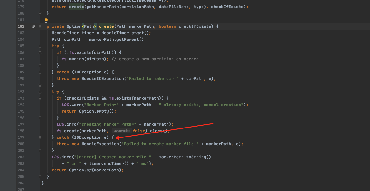Collapse the if (checkIfExists ...) block at line 193
Image resolution: width=370 pixels, height=191 pixels.
(40, 98)
